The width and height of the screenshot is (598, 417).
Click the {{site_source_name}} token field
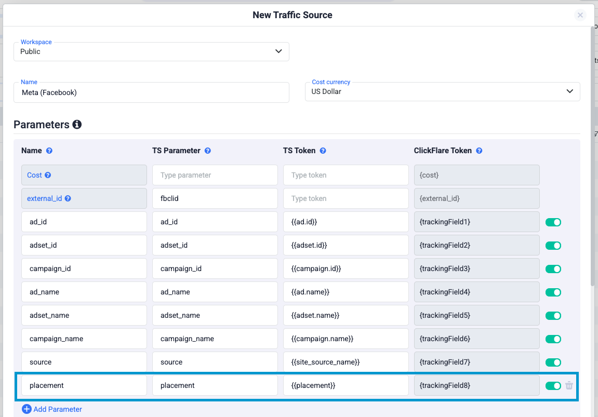click(x=345, y=362)
